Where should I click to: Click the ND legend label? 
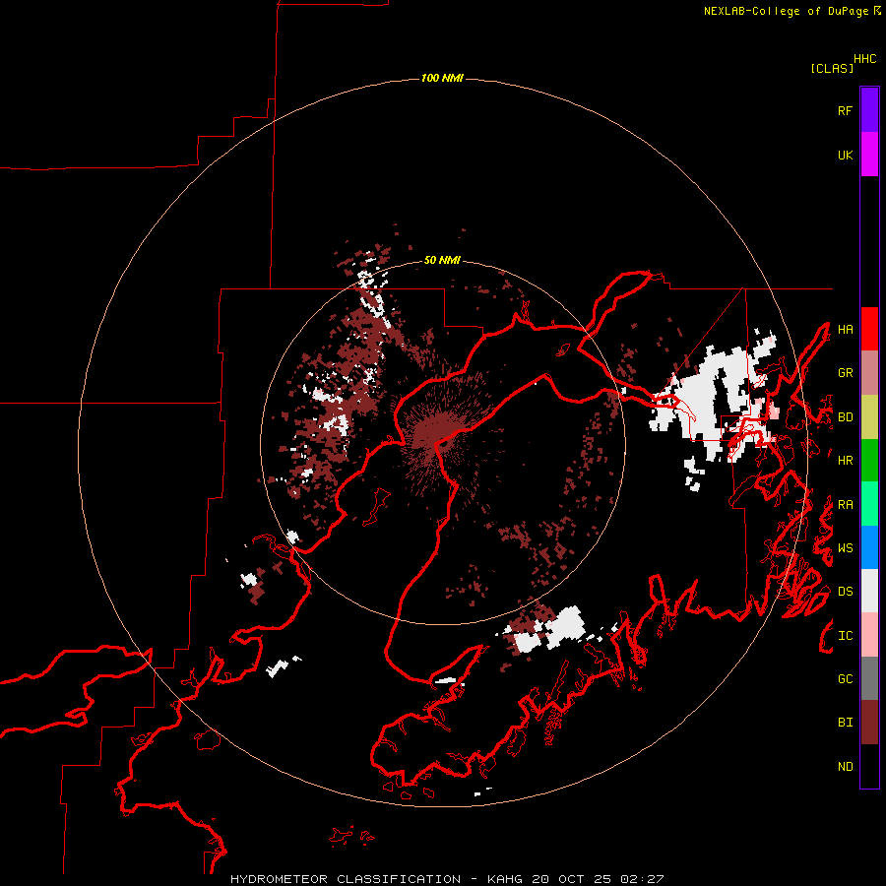click(x=845, y=767)
